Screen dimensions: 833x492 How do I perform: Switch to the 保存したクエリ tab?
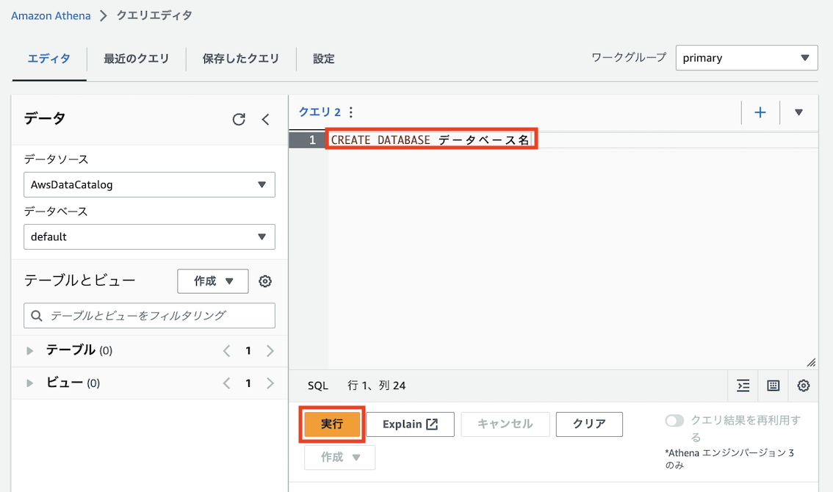240,59
